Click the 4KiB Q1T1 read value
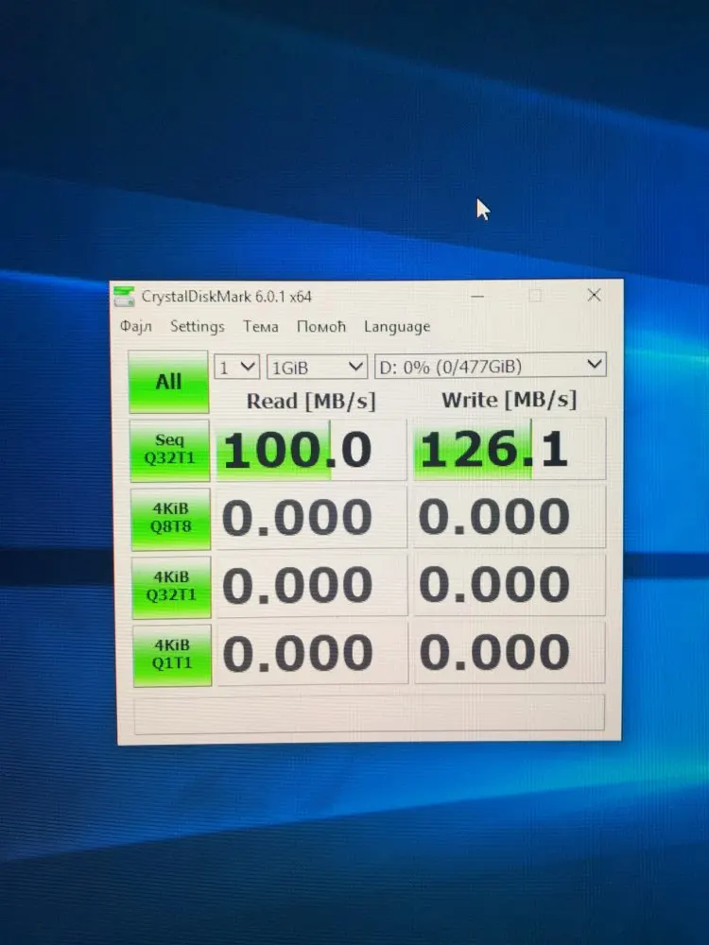709x945 pixels. [313, 653]
